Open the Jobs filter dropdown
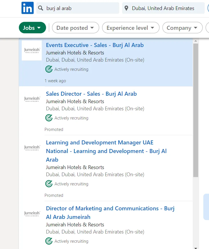209x249 pixels. [x=32, y=28]
